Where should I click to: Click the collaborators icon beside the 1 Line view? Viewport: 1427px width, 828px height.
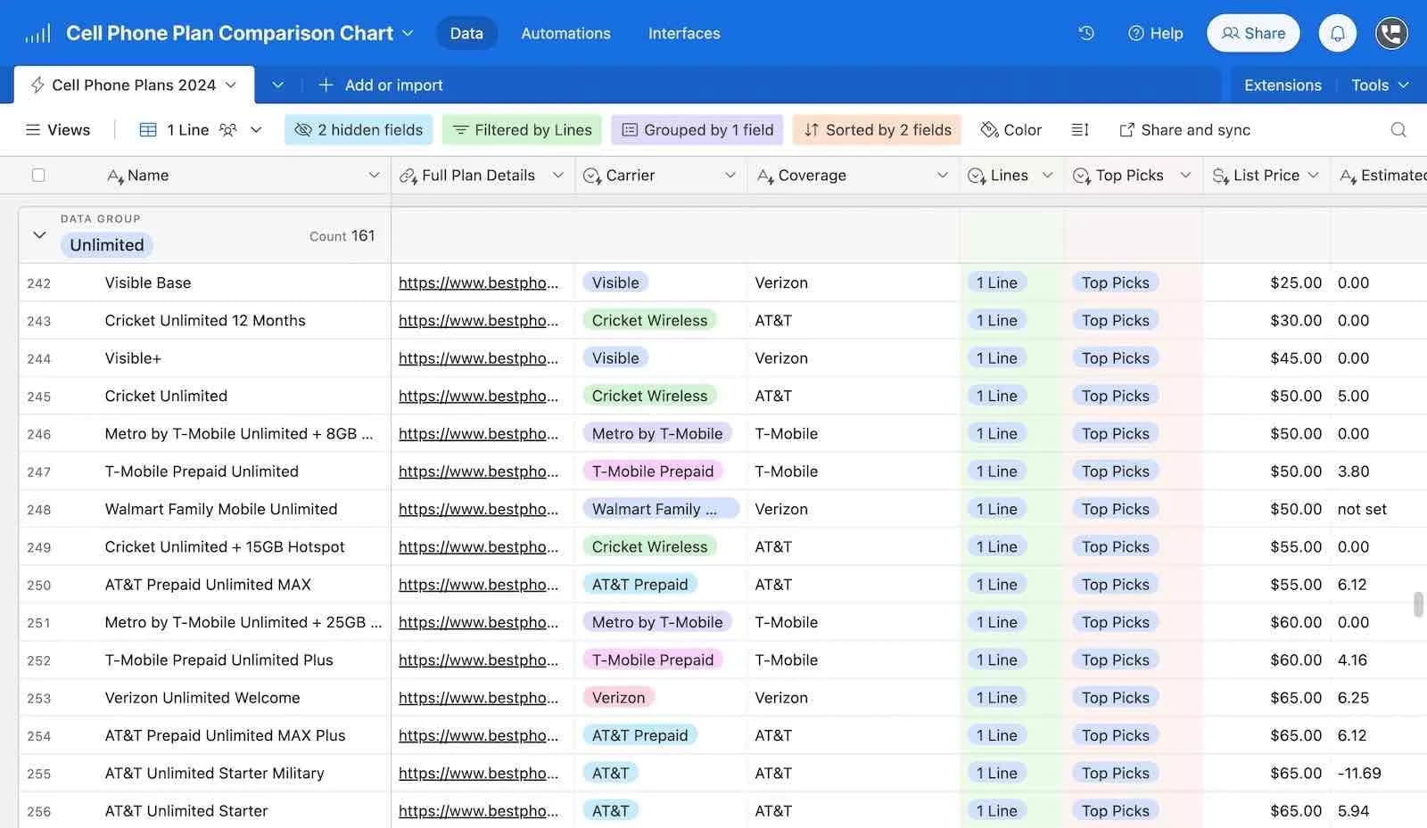pos(227,129)
